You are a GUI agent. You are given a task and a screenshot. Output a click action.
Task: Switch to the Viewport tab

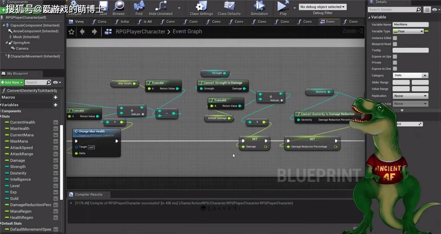click(77, 22)
